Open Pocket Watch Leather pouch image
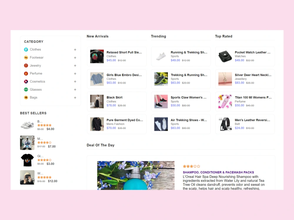 tap(225, 56)
